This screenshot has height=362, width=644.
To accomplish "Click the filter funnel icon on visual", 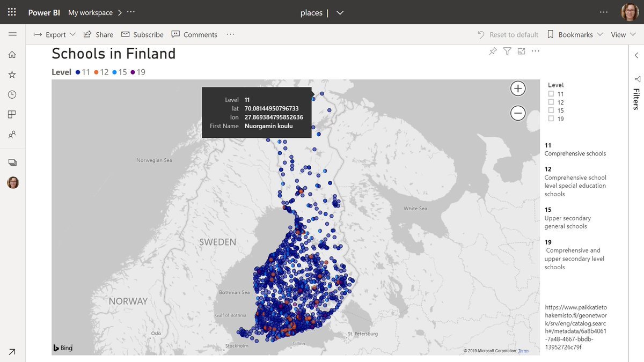I will point(507,51).
